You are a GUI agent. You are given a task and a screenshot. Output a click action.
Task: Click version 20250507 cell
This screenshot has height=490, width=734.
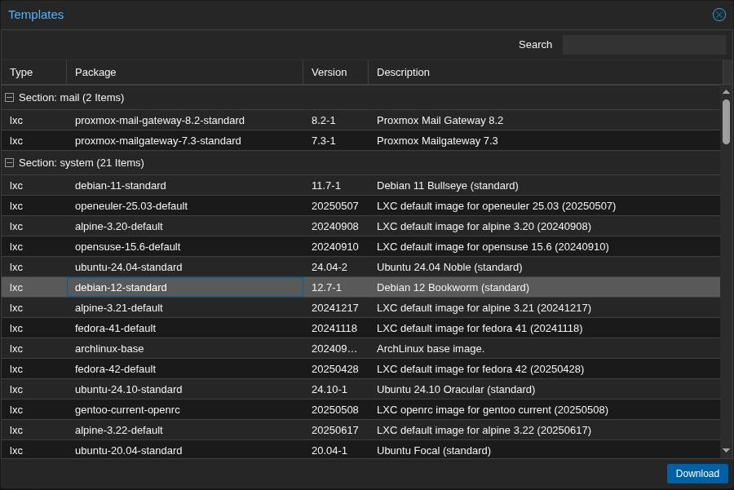(x=335, y=206)
